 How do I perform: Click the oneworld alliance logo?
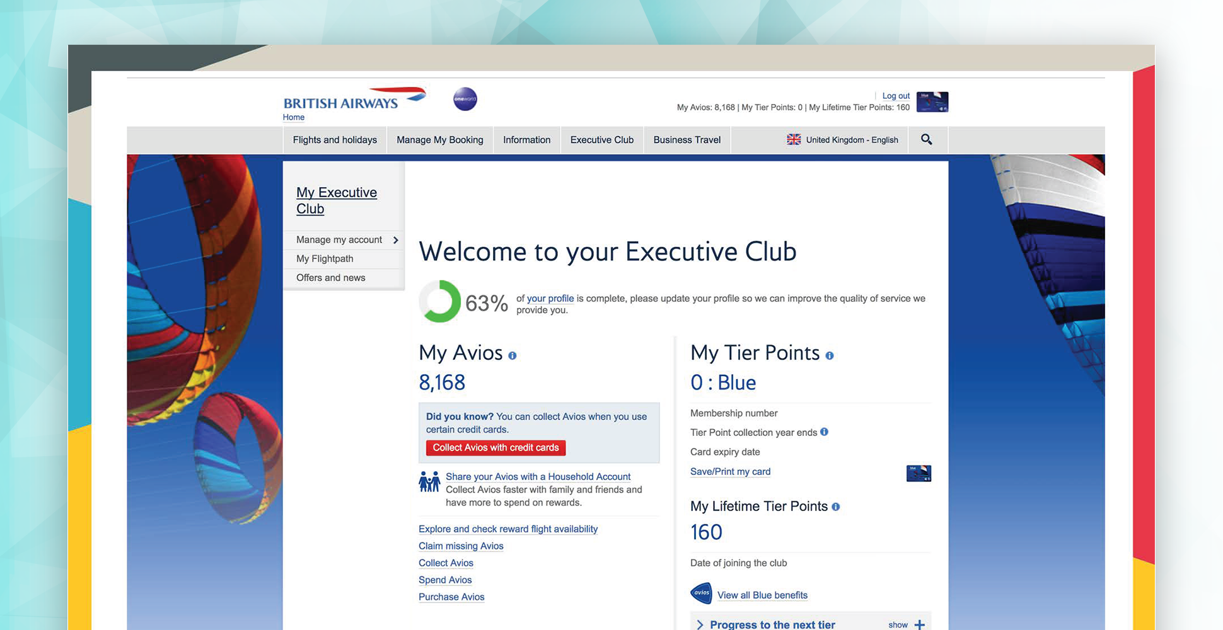click(x=465, y=99)
